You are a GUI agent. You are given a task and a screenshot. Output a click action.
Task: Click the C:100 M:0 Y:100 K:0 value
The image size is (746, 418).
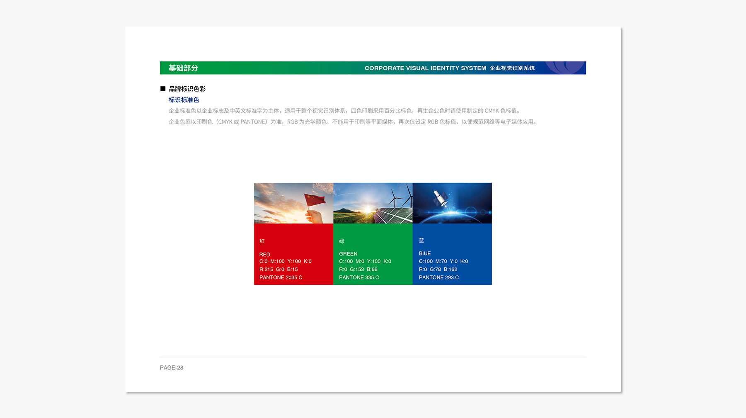coord(365,261)
